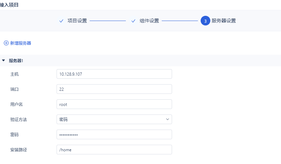The height and width of the screenshot is (164, 281).
Task: Select the 验证方法 combo box showing 密码
Action: click(x=114, y=119)
